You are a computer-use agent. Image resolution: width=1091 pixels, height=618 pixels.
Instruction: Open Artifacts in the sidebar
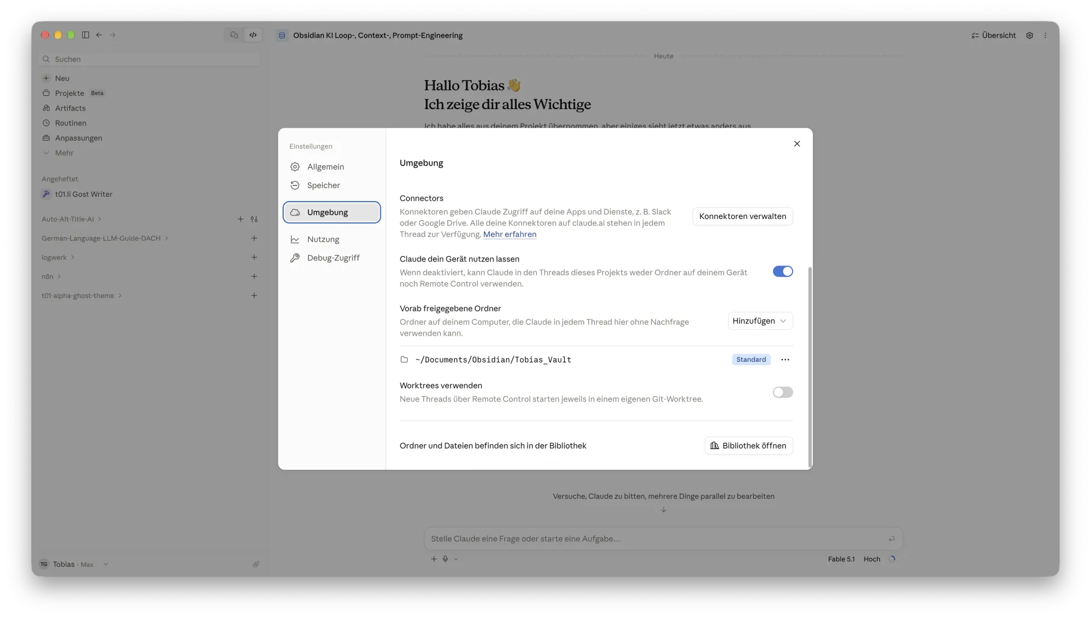tap(70, 108)
